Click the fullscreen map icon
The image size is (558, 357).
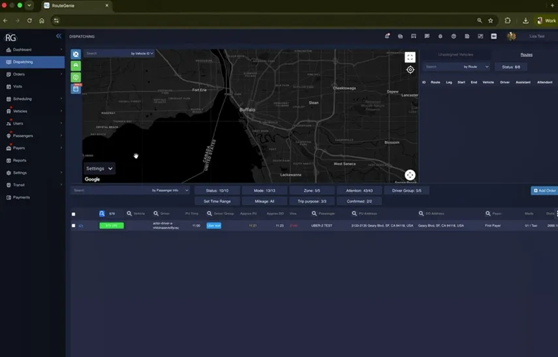pyautogui.click(x=410, y=57)
